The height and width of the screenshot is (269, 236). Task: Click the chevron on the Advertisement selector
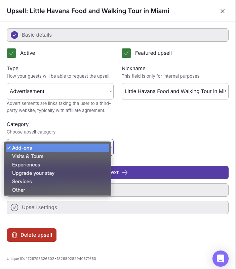click(x=110, y=91)
